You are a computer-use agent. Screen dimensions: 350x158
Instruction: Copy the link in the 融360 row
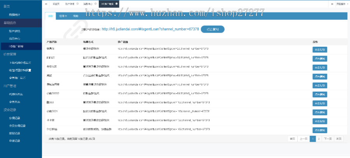(x=320, y=103)
